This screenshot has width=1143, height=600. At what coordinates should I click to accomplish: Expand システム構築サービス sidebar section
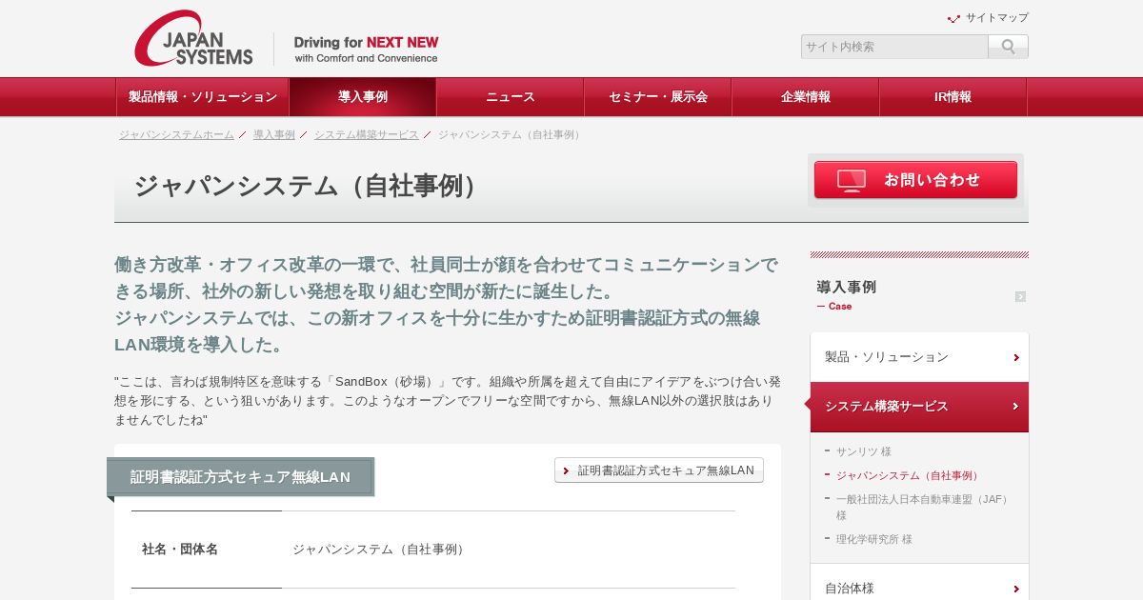(x=919, y=407)
